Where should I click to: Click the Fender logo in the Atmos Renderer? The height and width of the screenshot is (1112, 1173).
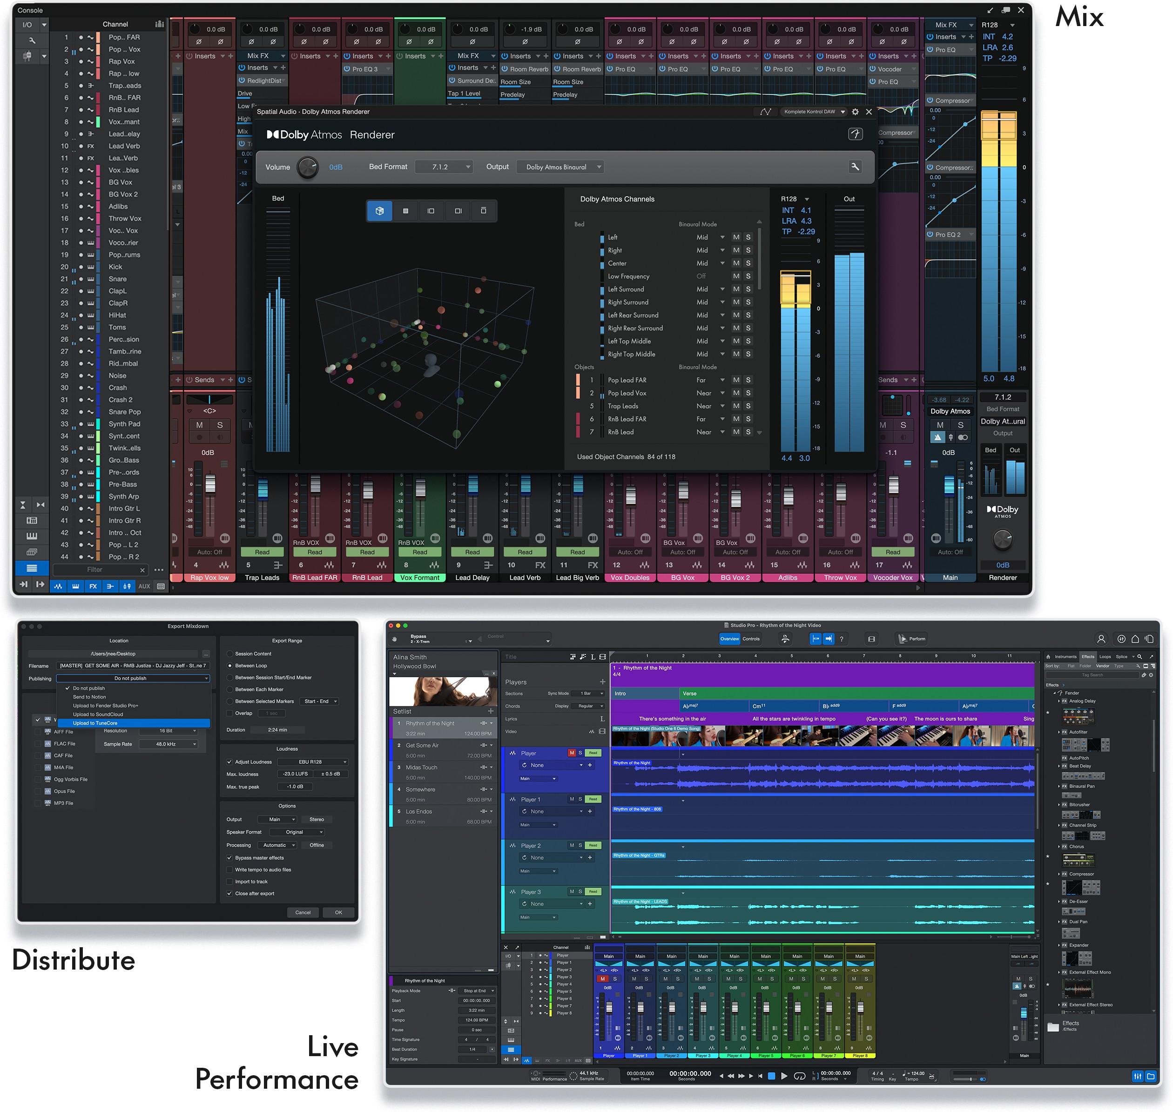click(856, 134)
